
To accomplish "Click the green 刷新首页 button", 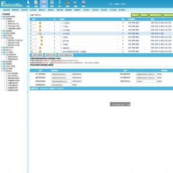I will (x=144, y=15).
